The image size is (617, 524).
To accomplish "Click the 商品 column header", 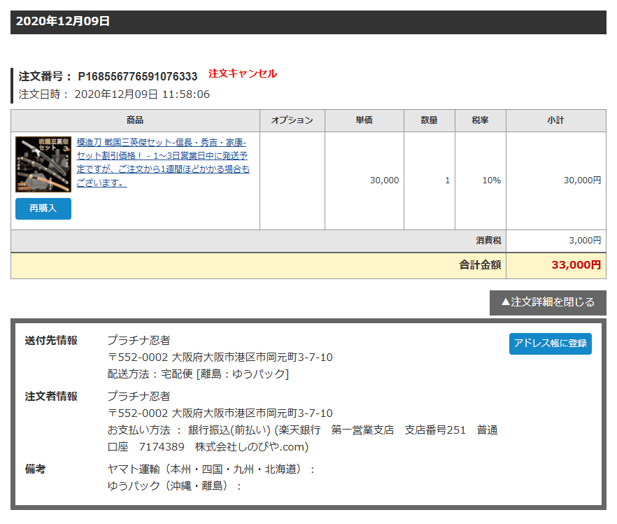I will point(135,120).
